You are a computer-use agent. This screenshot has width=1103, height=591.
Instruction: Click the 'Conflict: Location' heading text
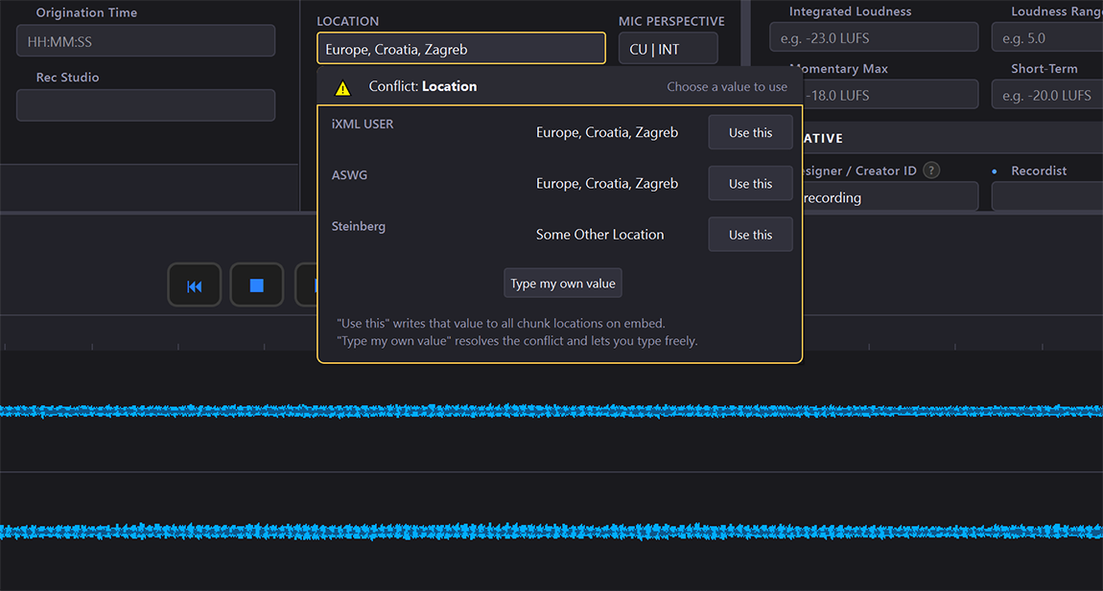(x=423, y=86)
